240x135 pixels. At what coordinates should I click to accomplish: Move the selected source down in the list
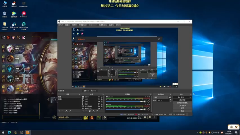click(x=97, y=111)
